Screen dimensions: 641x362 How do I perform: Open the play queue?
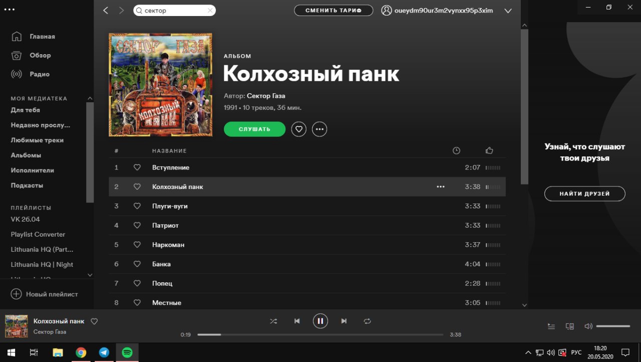coord(551,326)
